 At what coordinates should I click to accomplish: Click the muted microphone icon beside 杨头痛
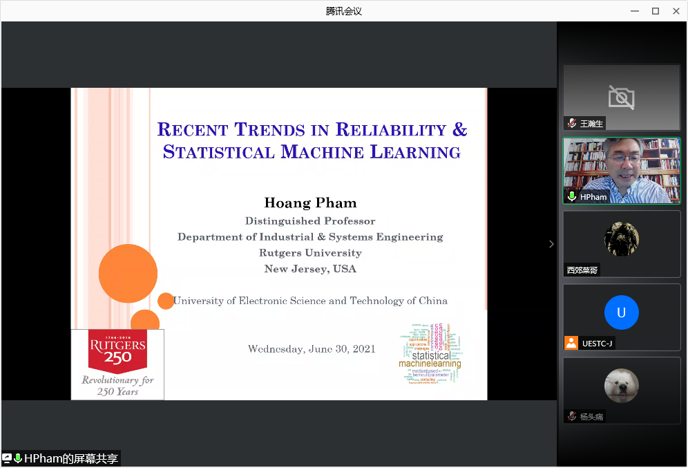572,416
